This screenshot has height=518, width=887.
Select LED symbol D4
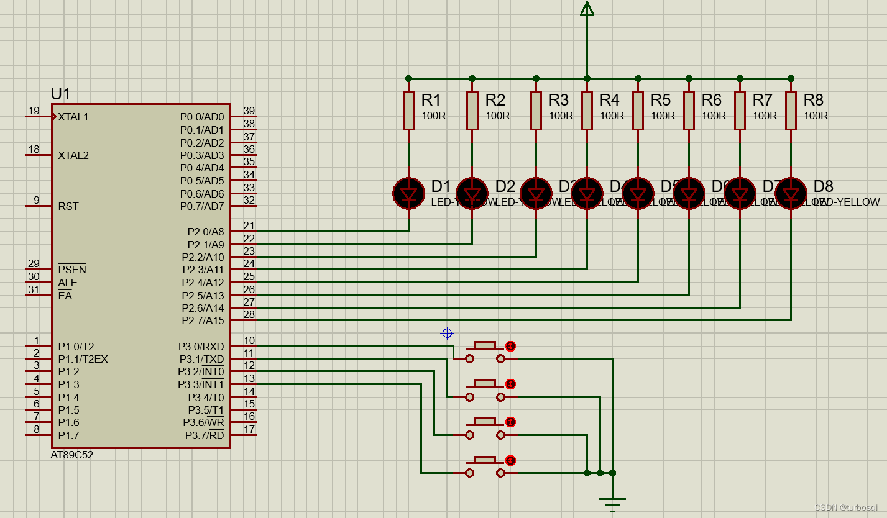point(587,193)
